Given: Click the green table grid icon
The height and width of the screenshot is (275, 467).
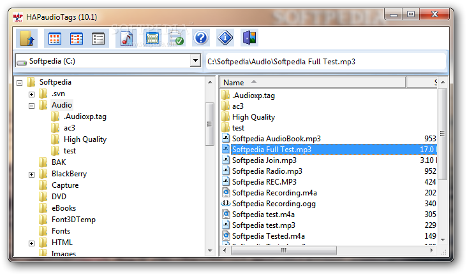Looking at the screenshot, I should tap(152, 38).
